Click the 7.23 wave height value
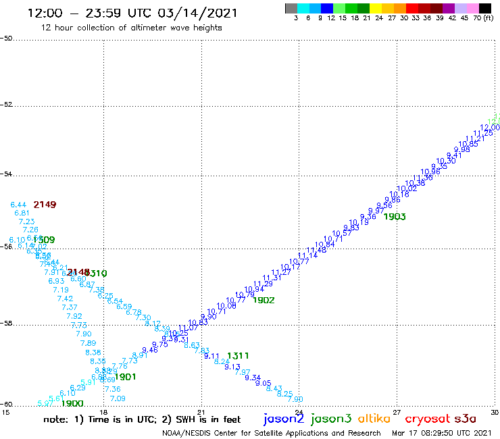This screenshot has height=439, width=500. 27,222
